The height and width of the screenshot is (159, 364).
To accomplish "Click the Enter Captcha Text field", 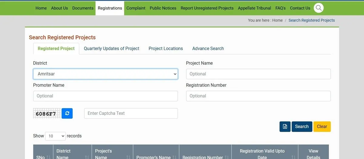I will (131, 113).
